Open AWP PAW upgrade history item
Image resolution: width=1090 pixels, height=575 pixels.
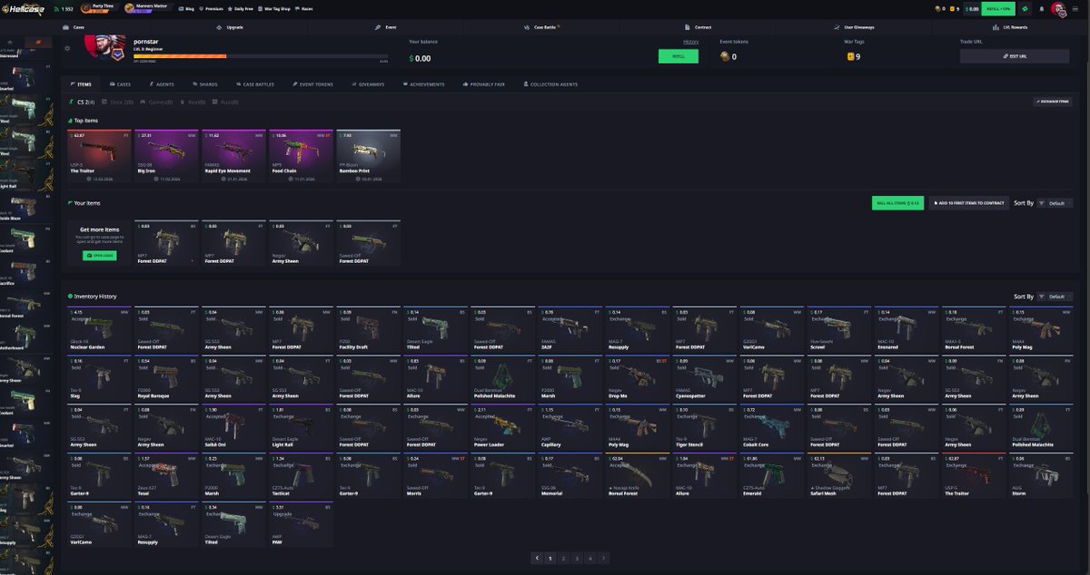[301, 524]
